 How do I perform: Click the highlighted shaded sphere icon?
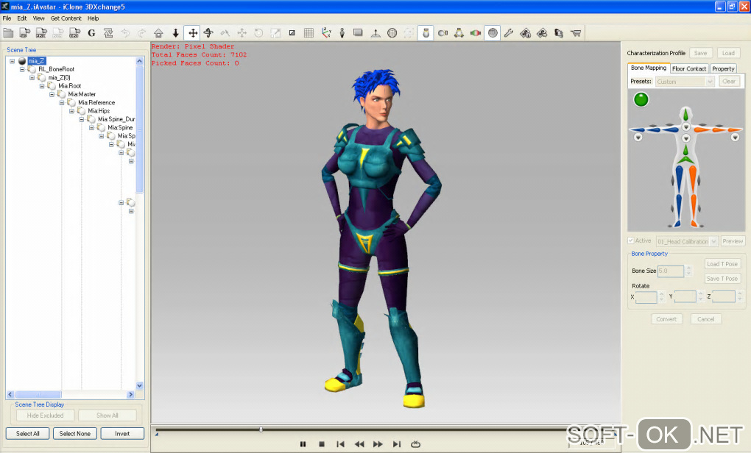pos(493,33)
